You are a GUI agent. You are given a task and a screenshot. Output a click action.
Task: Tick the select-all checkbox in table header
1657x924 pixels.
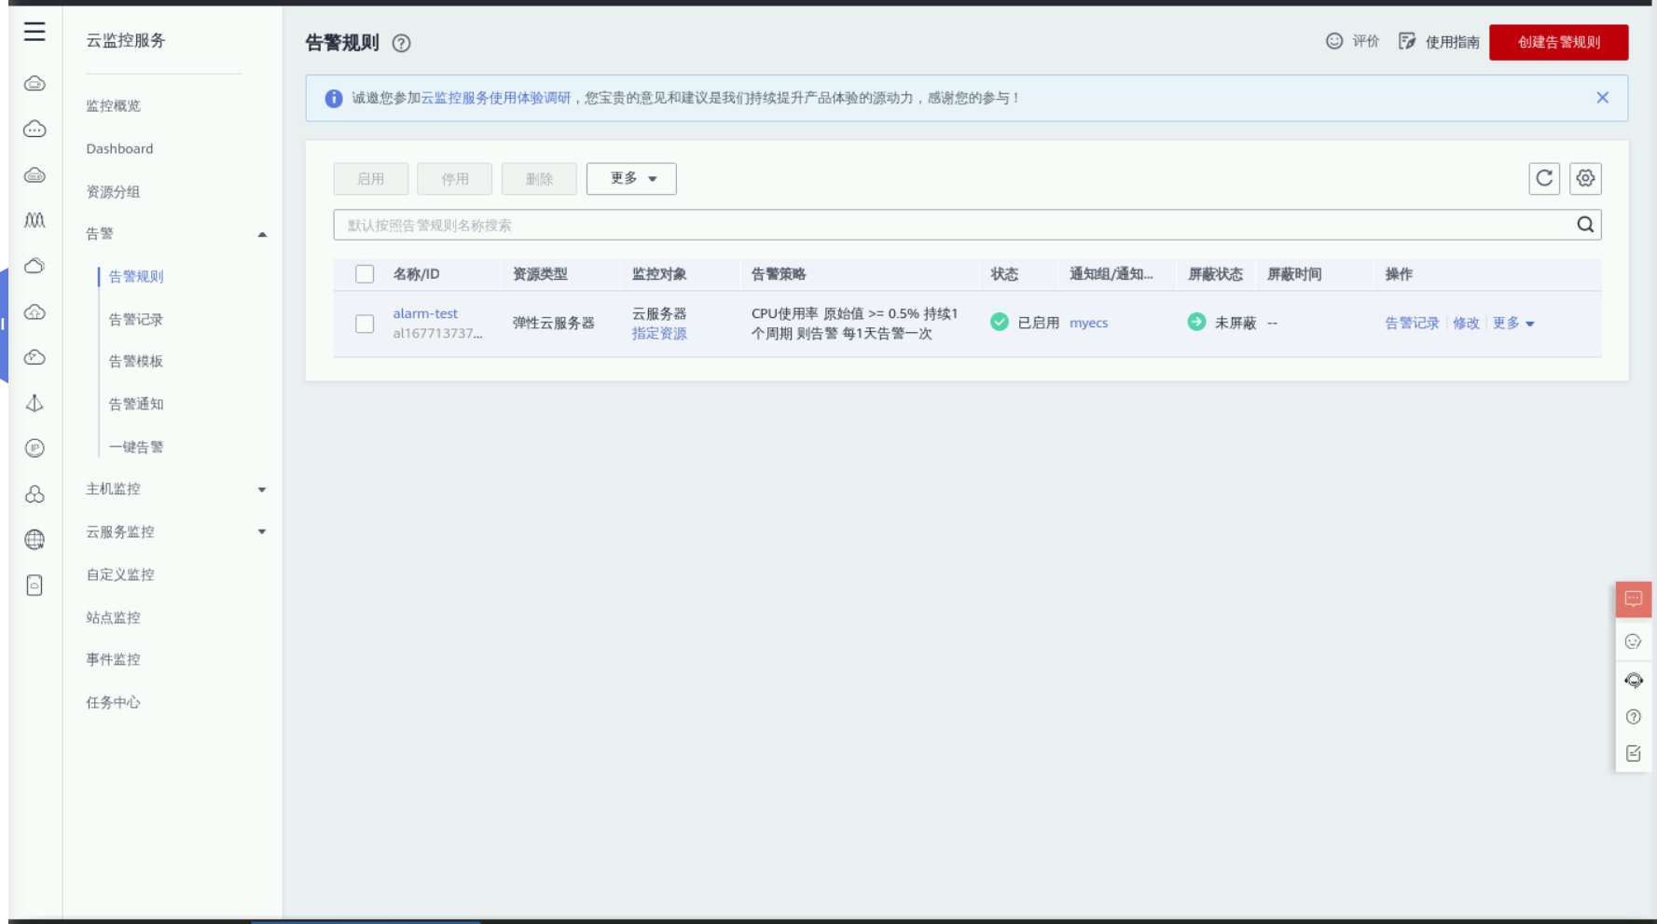click(x=365, y=274)
